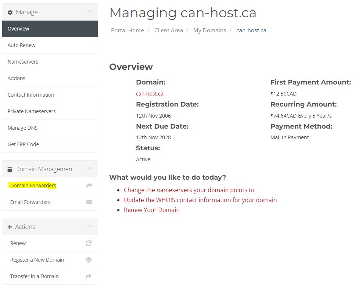This screenshot has width=355, height=291.
Task: Open Manage DNS from the sidebar
Action: (x=22, y=128)
